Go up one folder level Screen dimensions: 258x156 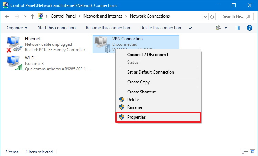(32, 16)
